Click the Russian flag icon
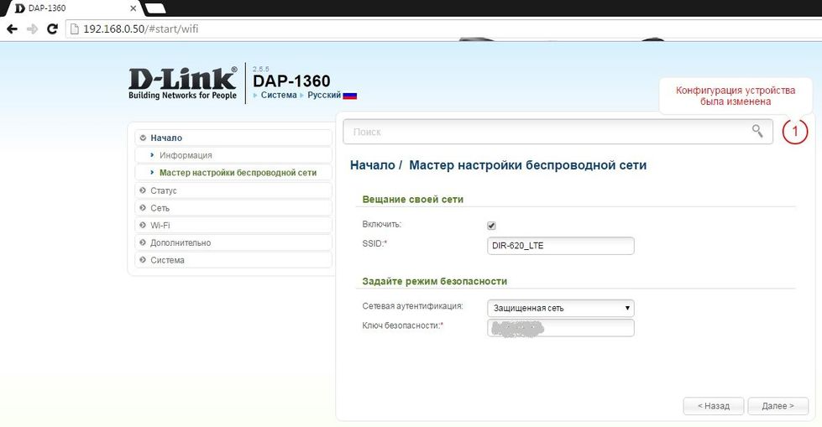Viewport: 822px width, 427px height. coord(350,96)
